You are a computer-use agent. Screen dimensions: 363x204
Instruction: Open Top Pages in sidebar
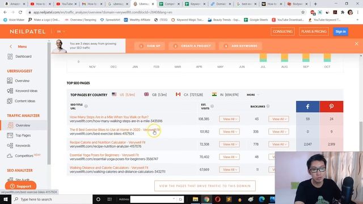pyautogui.click(x=19, y=135)
